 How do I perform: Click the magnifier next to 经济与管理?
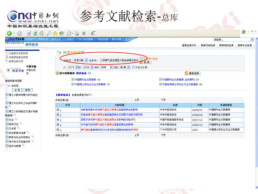(23, 145)
